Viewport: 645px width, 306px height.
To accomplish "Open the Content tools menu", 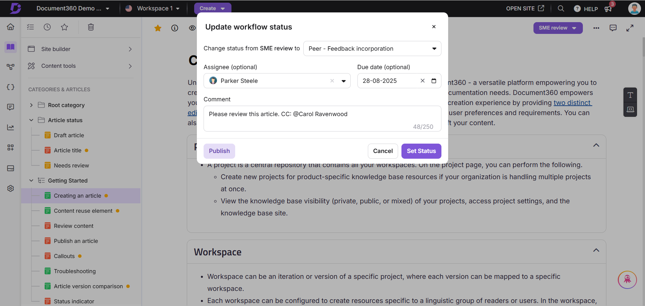I will coord(80,66).
